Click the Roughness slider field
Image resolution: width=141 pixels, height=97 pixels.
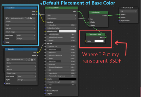click(x=61, y=49)
